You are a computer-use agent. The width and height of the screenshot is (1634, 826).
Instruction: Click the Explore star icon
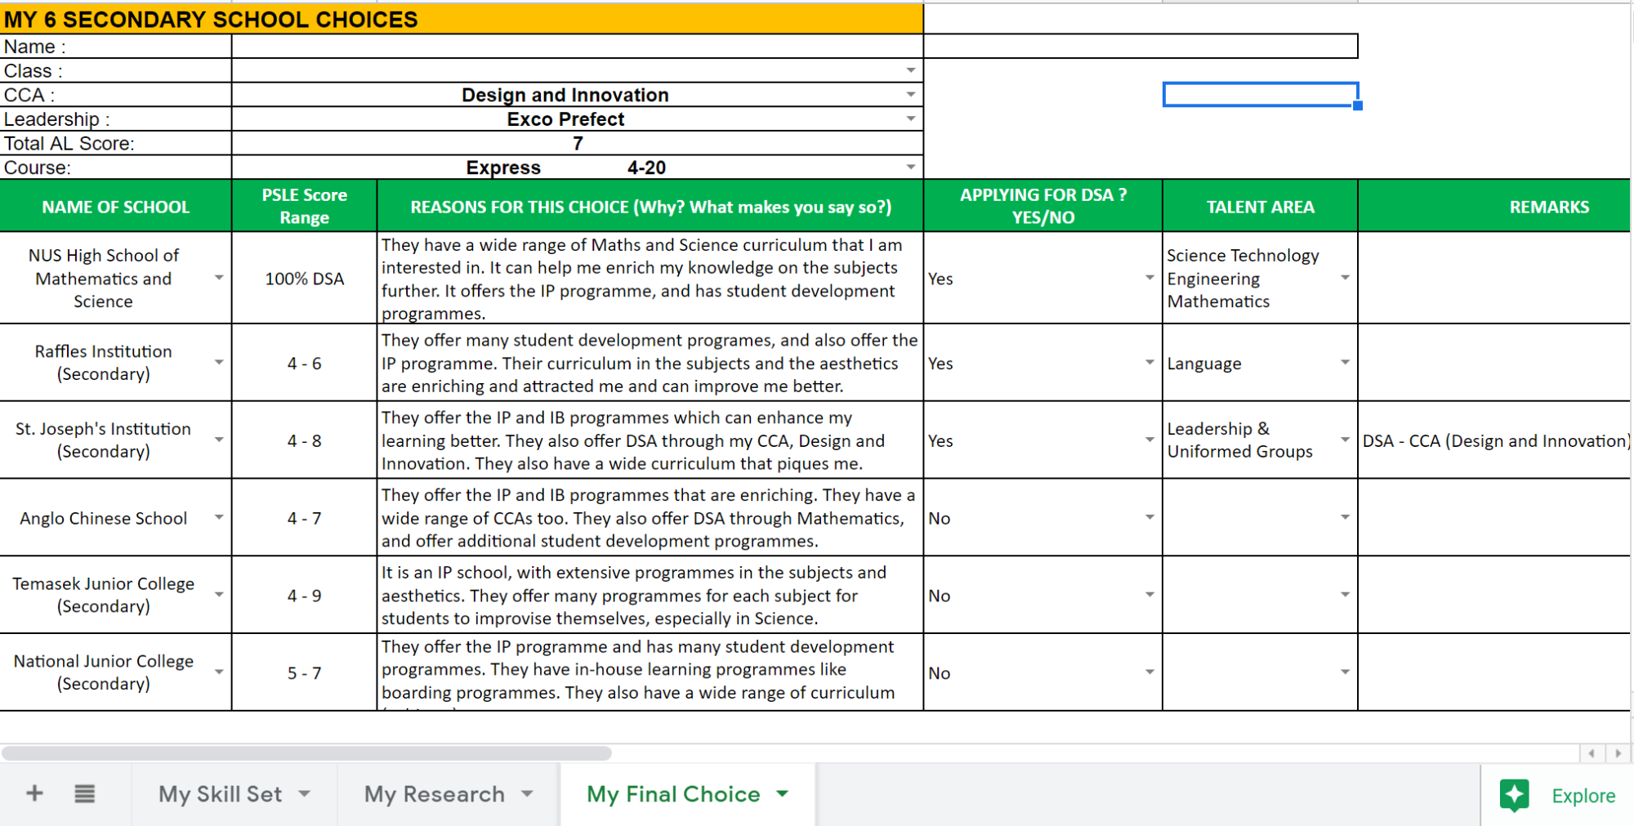1515,795
